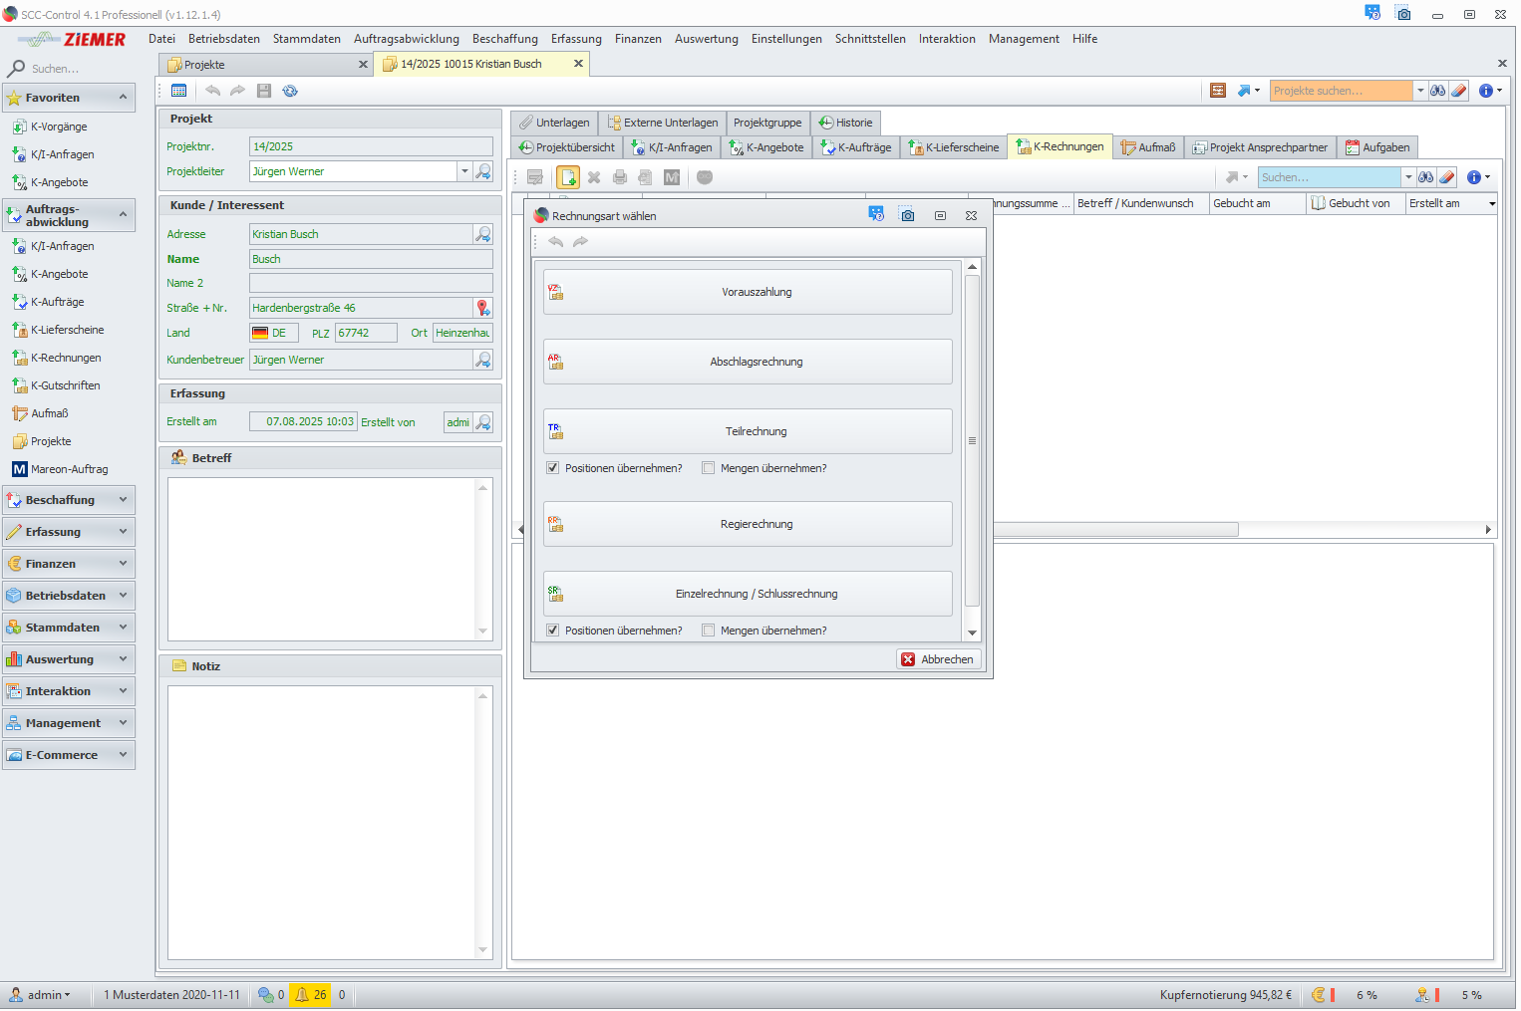Enable Mengen übernehmen under Einzelrechnung / Schlussrechnung
The width and height of the screenshot is (1521, 1011).
[x=709, y=631]
